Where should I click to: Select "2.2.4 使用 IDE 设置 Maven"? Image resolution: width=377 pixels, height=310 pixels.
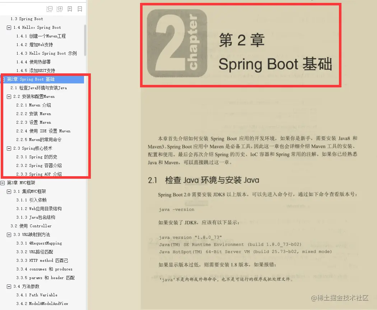click(x=43, y=131)
